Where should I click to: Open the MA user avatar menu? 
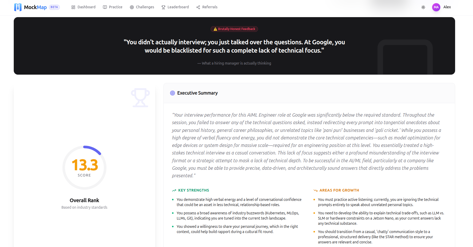(436, 7)
